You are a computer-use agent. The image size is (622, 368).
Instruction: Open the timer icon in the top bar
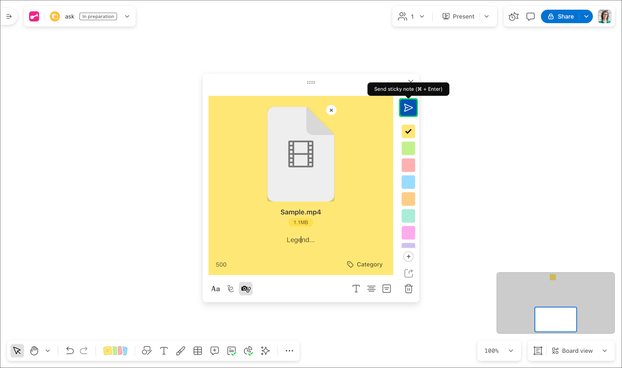[x=513, y=16]
